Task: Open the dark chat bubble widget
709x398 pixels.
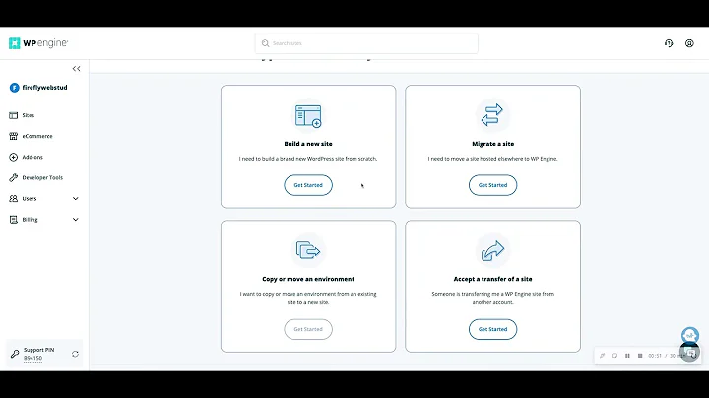Action: [690, 353]
